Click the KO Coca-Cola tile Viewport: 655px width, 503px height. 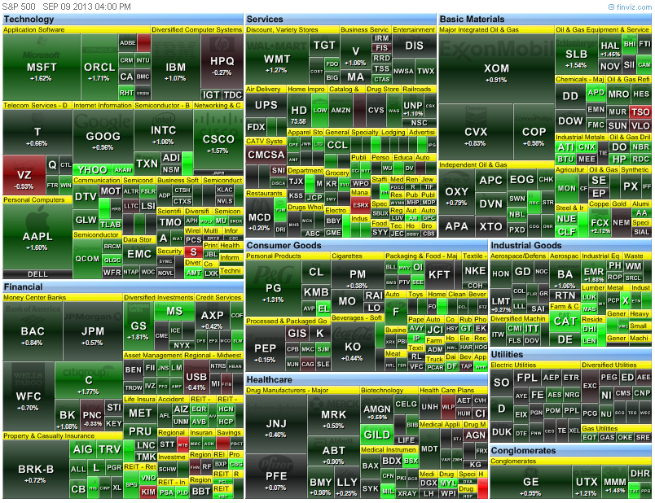pyautogui.click(x=353, y=348)
